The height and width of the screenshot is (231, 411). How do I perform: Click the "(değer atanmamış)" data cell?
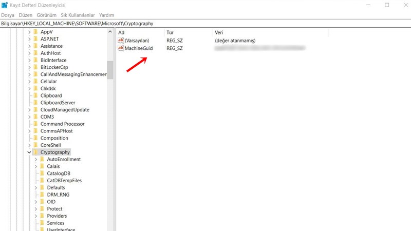pos(235,41)
